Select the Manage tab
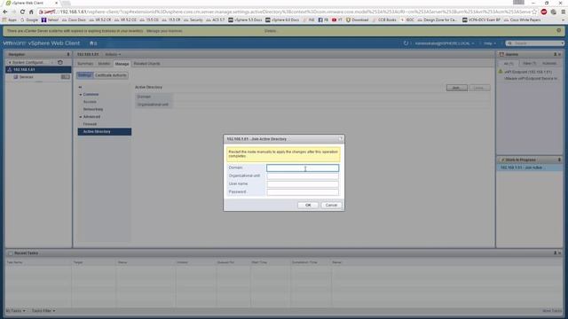The height and width of the screenshot is (319, 568). click(x=122, y=64)
